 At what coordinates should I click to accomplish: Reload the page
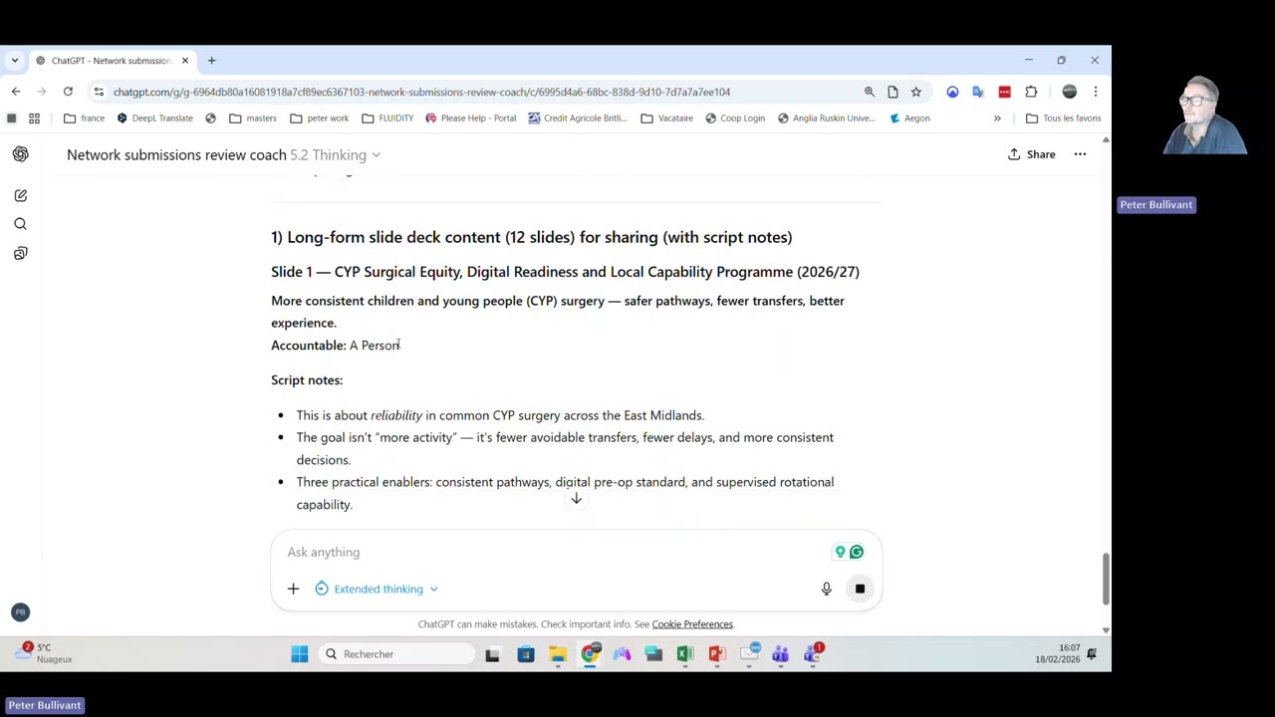click(x=68, y=92)
